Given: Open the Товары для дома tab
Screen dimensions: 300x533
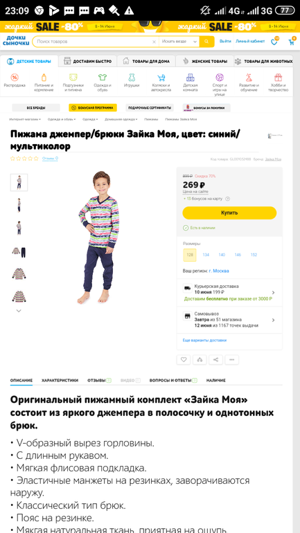Looking at the screenshot, I should tap(146, 62).
